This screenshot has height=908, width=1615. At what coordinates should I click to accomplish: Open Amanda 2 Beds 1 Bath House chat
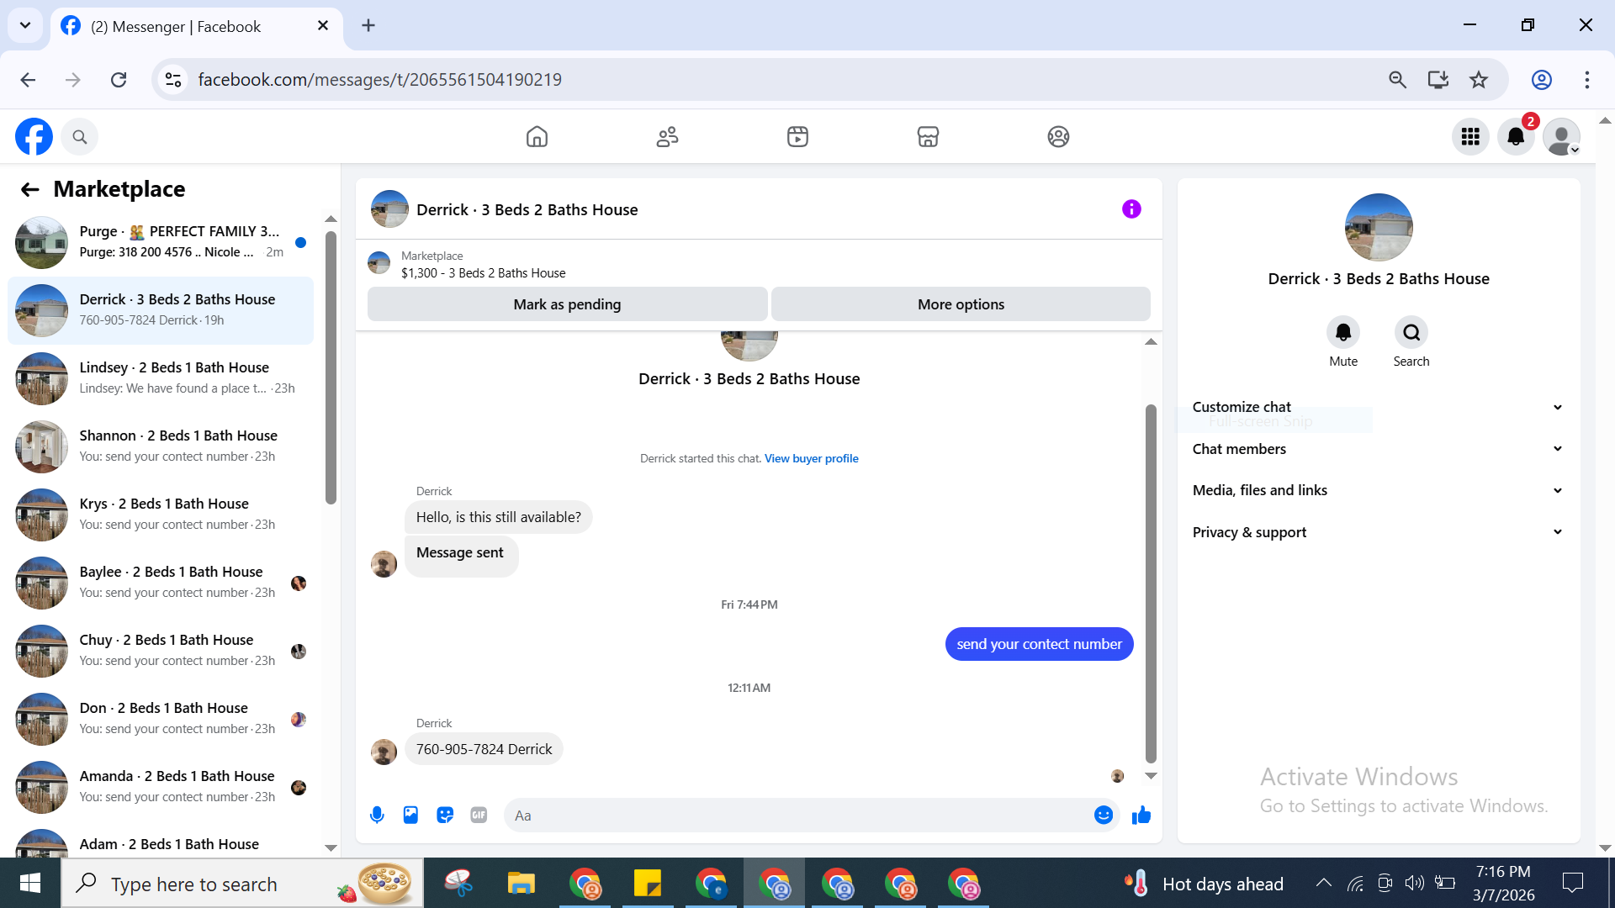(161, 787)
